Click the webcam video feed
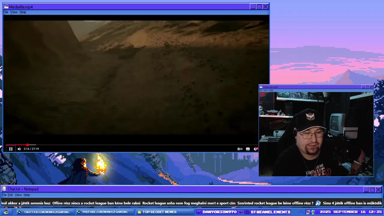The image size is (384, 216). (316, 134)
